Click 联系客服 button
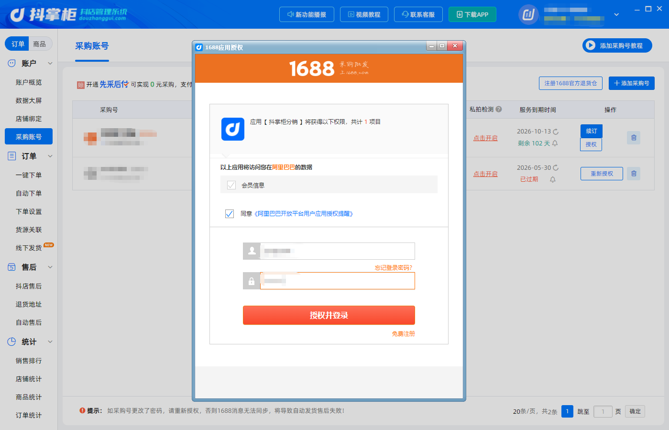Image resolution: width=669 pixels, height=430 pixels. tap(418, 14)
